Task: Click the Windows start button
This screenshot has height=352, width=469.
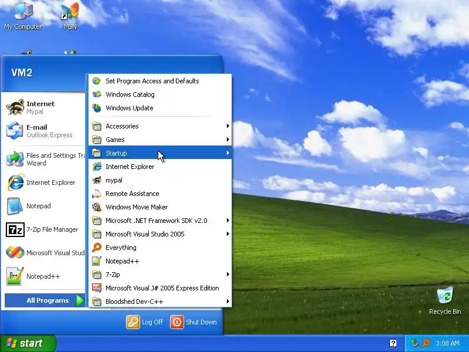Action: 28,343
